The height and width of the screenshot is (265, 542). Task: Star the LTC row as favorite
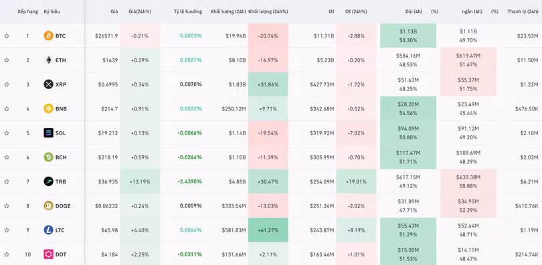[x=7, y=230]
